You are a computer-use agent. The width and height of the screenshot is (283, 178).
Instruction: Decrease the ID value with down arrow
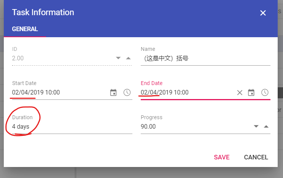pos(118,58)
